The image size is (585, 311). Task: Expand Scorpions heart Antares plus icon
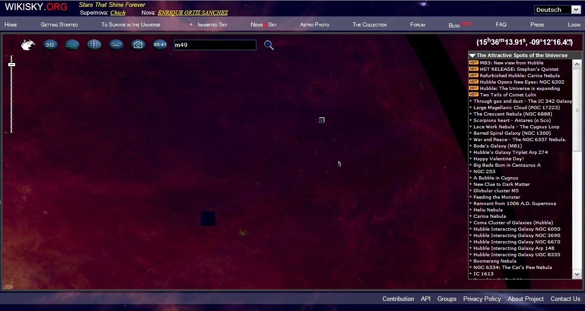click(470, 121)
